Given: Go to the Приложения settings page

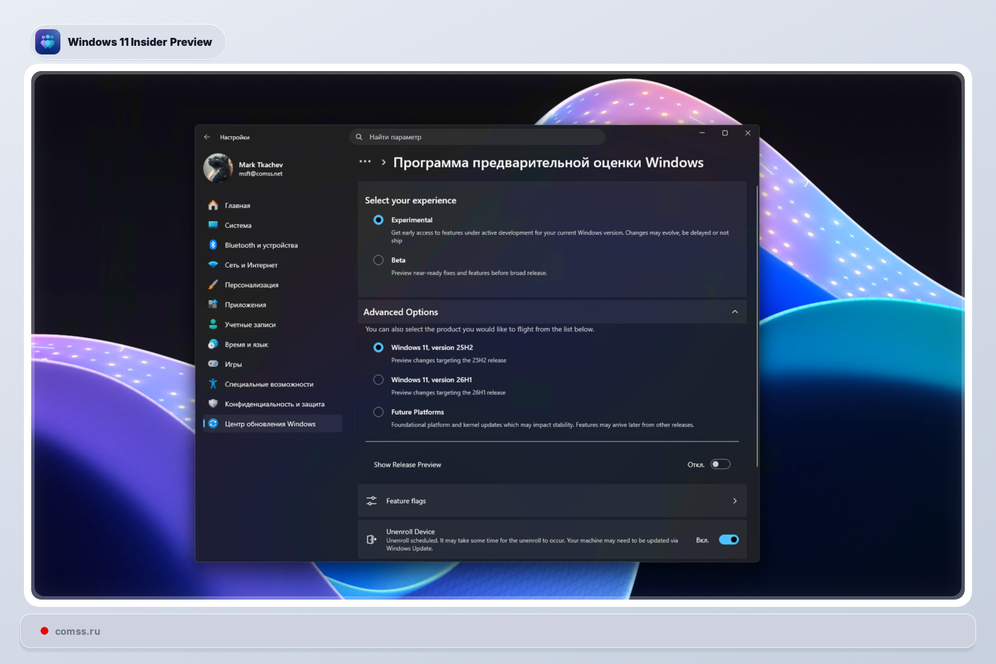Looking at the screenshot, I should point(245,305).
